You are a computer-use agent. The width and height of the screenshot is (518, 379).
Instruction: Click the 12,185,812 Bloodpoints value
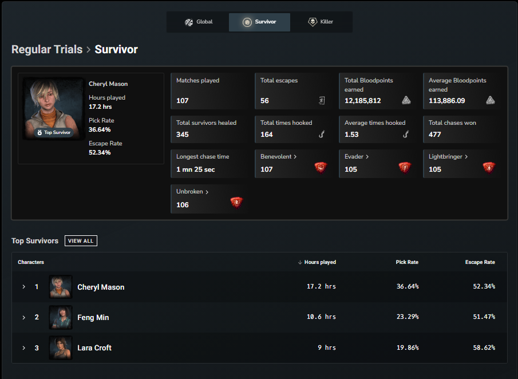coord(363,100)
